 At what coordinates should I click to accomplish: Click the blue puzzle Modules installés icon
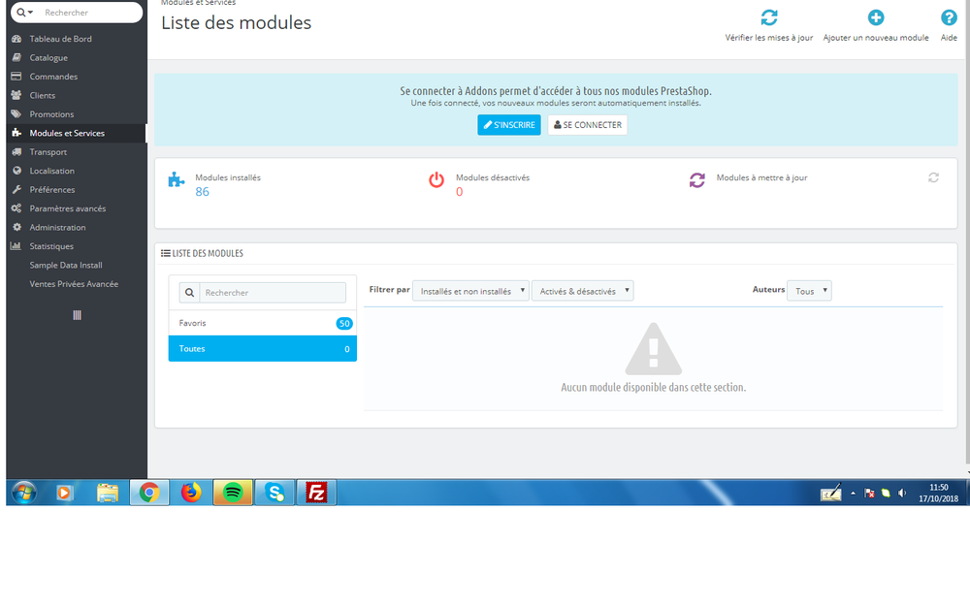[x=177, y=180]
